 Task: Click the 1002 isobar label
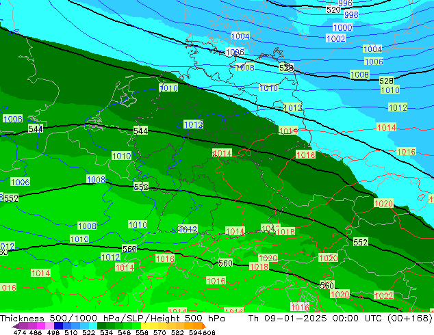(x=335, y=38)
